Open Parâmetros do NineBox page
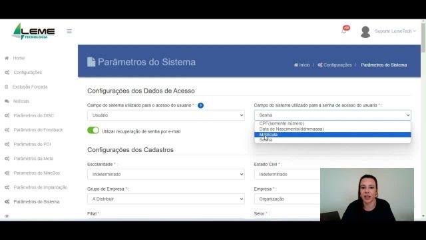This screenshot has height=240, width=426. tap(37, 173)
